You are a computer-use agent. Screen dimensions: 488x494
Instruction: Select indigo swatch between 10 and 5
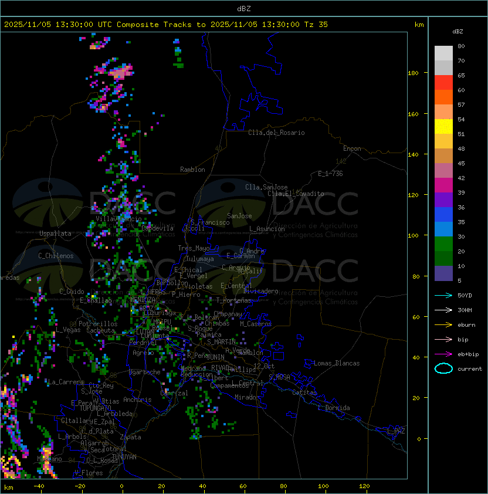pos(443,273)
